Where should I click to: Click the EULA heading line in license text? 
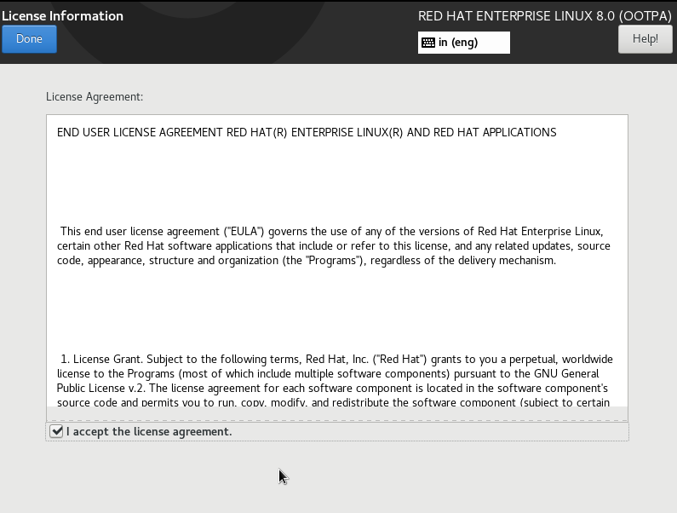(307, 132)
